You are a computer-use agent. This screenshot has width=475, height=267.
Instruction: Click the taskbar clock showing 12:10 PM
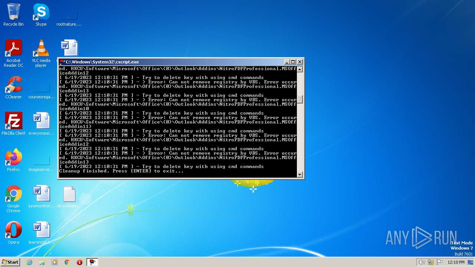(x=456, y=262)
